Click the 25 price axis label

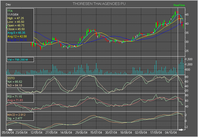(187, 51)
